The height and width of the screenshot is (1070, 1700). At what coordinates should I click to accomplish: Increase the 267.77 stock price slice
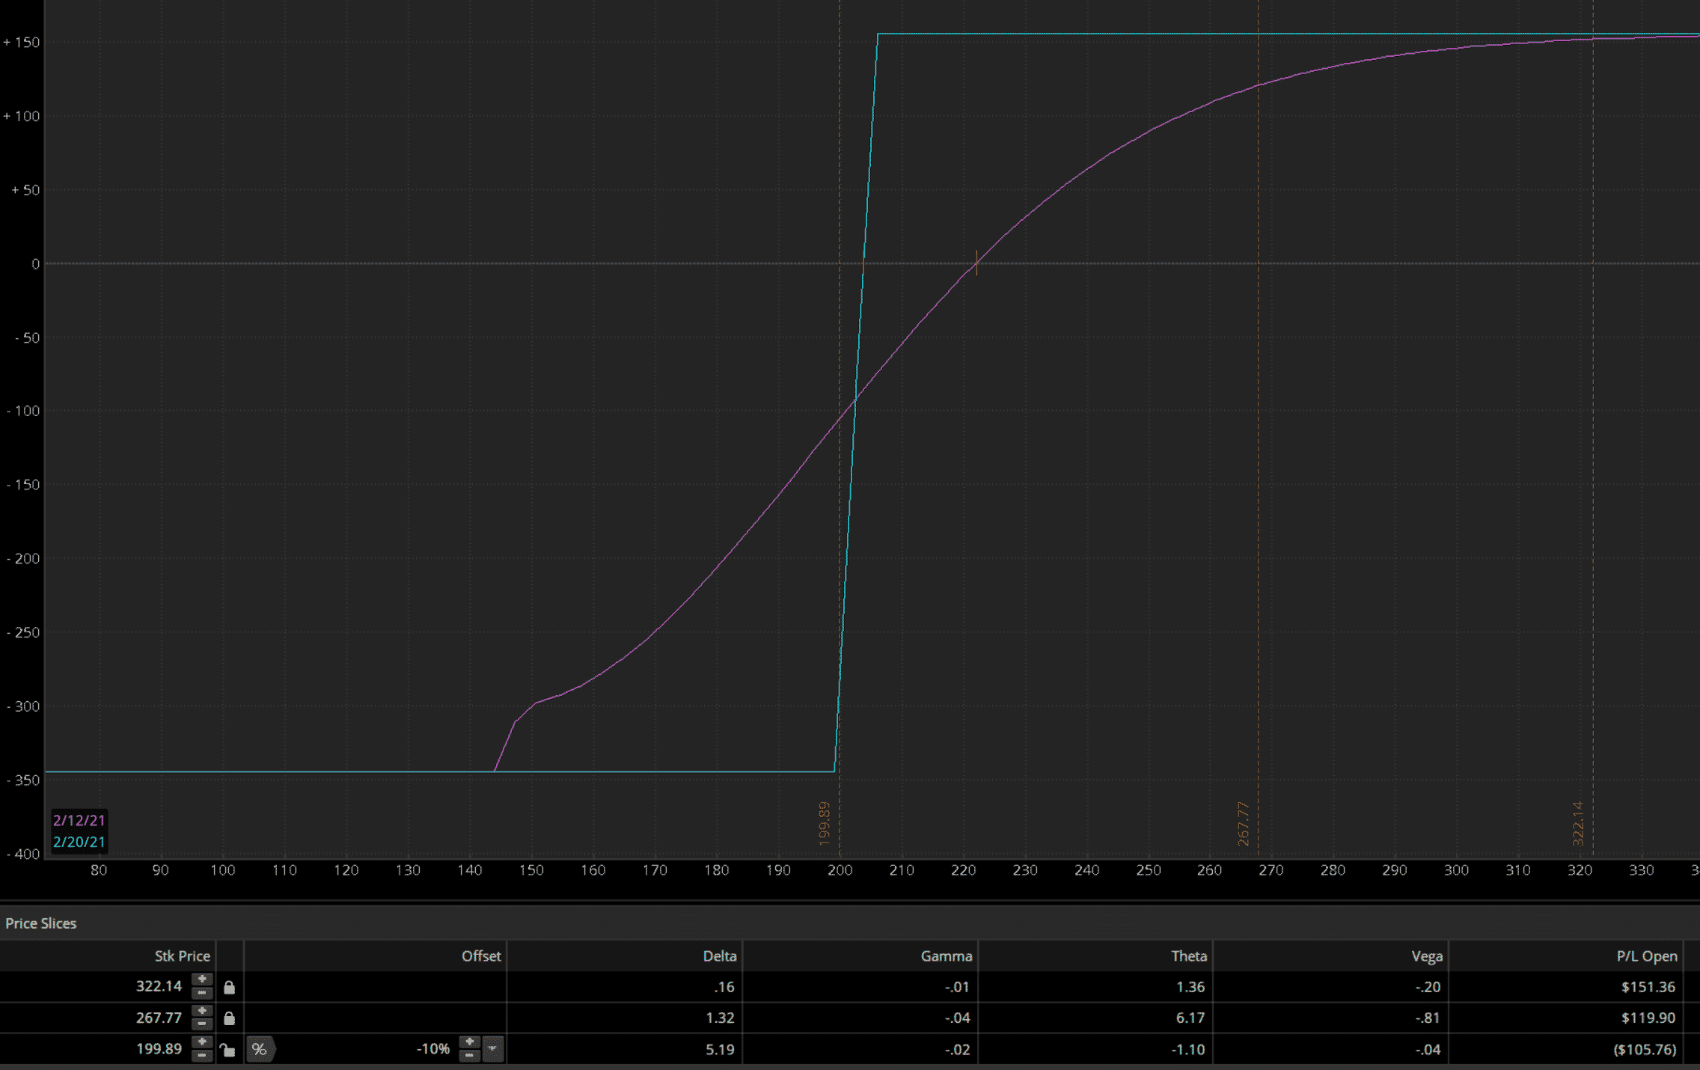(x=201, y=1012)
